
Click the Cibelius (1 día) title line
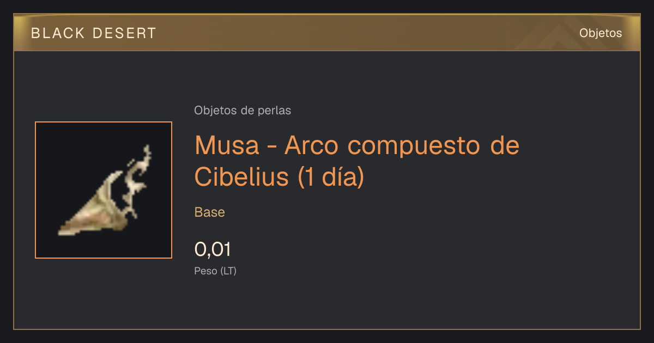279,177
